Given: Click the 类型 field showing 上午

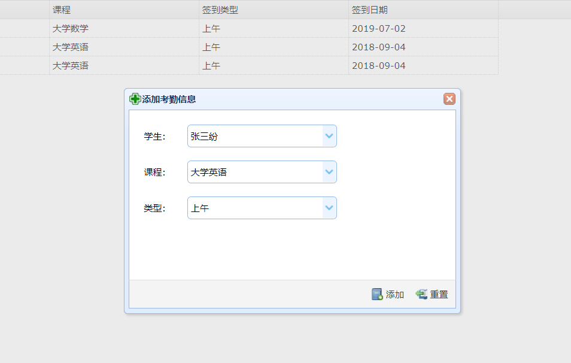Looking at the screenshot, I should point(255,208).
